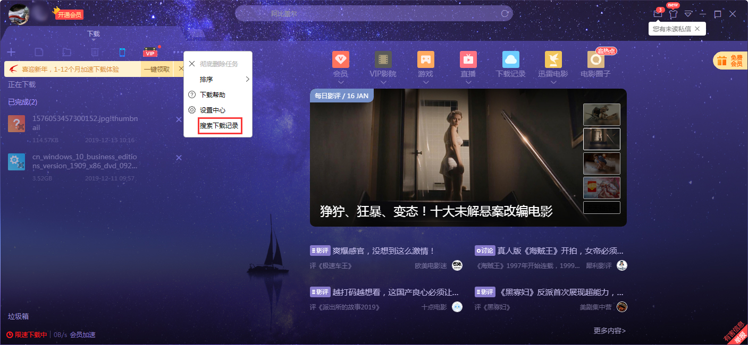Select 搜索下载记录 from the menu
748x345 pixels.
220,126
